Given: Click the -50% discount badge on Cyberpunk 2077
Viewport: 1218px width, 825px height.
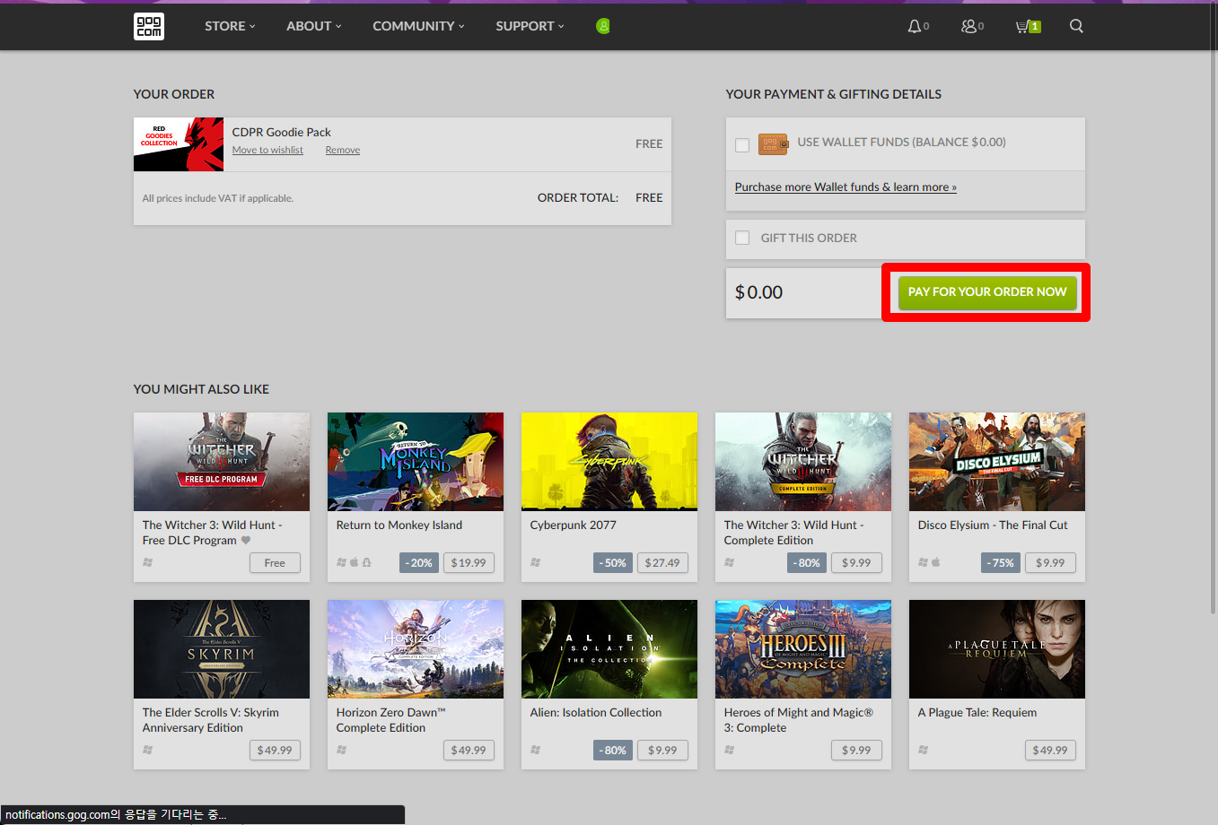Looking at the screenshot, I should [x=613, y=563].
